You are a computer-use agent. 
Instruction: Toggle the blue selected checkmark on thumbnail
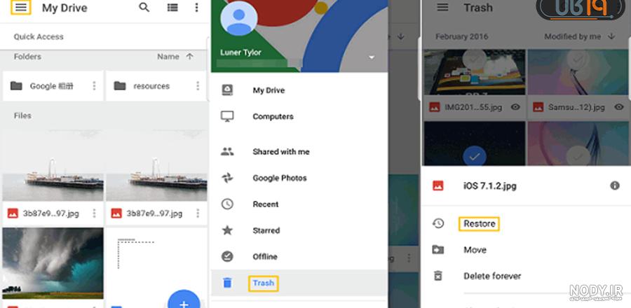tap(475, 157)
